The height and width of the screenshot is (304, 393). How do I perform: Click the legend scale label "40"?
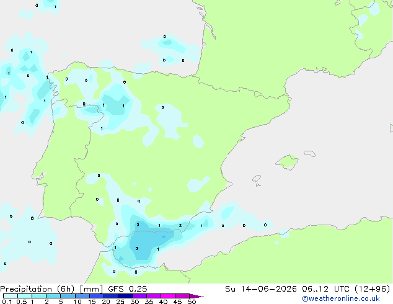[x=163, y=302]
